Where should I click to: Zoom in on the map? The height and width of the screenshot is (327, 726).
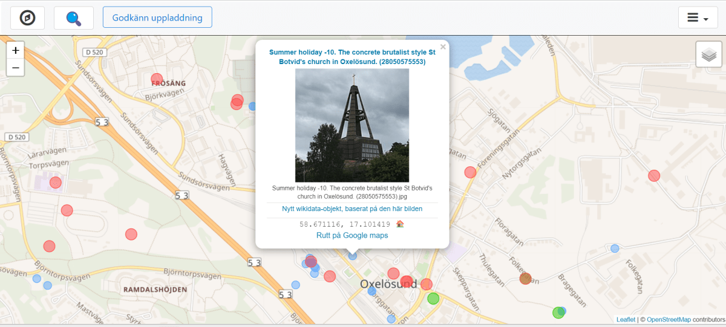click(16, 51)
